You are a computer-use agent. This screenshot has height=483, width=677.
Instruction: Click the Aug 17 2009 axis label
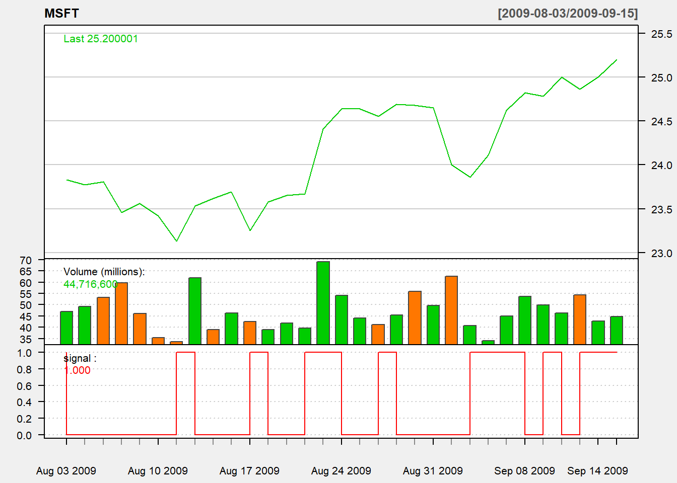249,471
